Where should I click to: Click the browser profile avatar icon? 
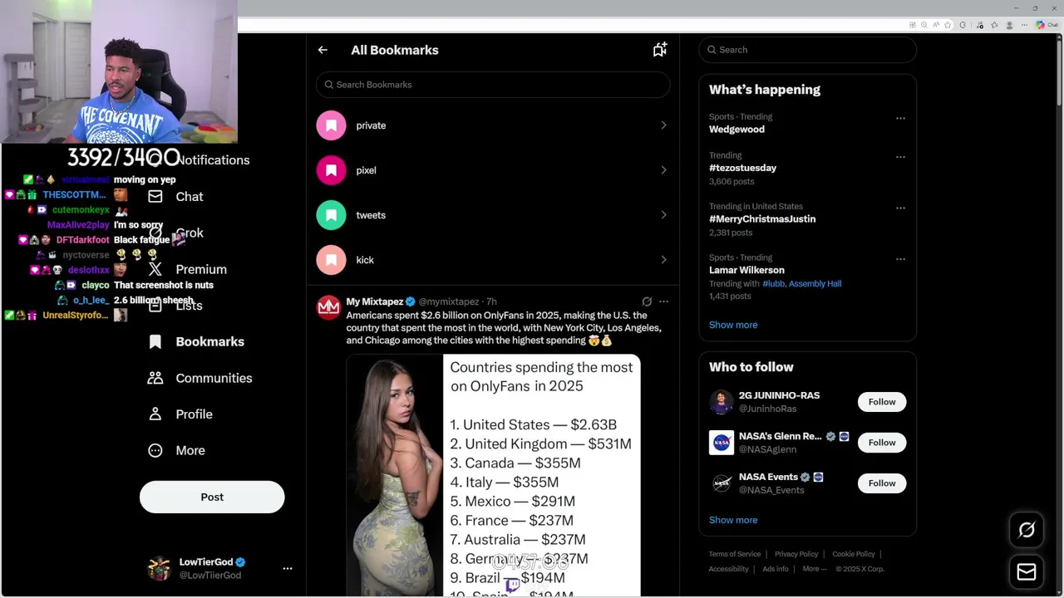(x=1010, y=25)
